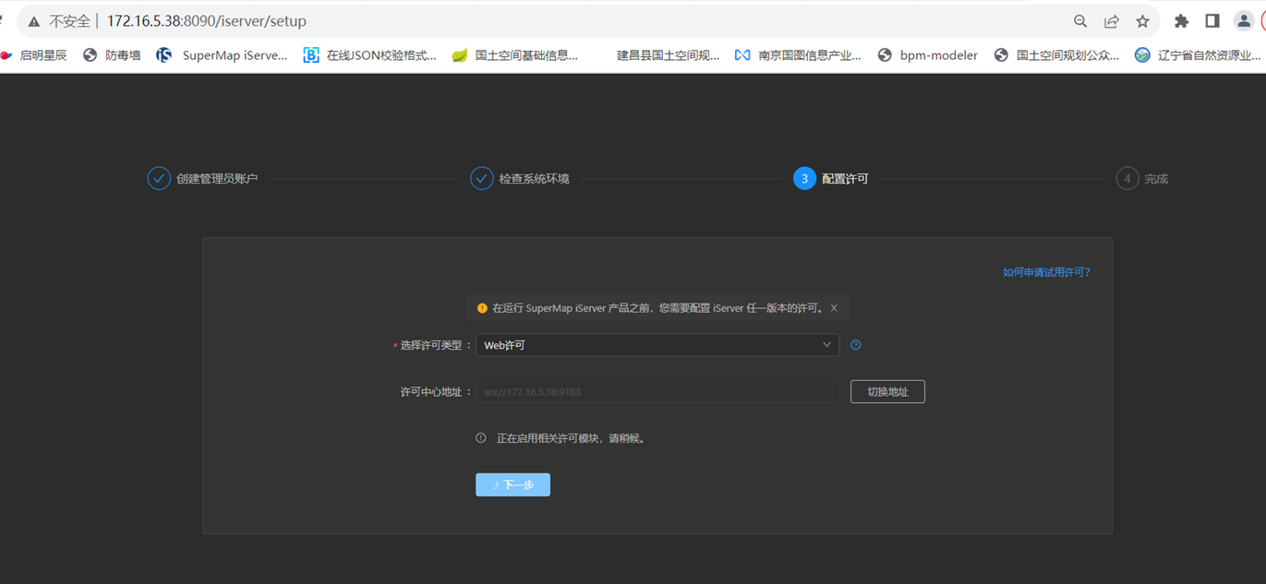Click the share page icon in address bar
Viewport: 1266px width, 584px height.
coord(1112,21)
